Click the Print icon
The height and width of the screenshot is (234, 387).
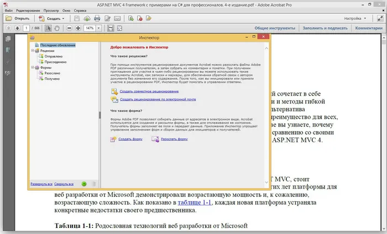point(97,18)
